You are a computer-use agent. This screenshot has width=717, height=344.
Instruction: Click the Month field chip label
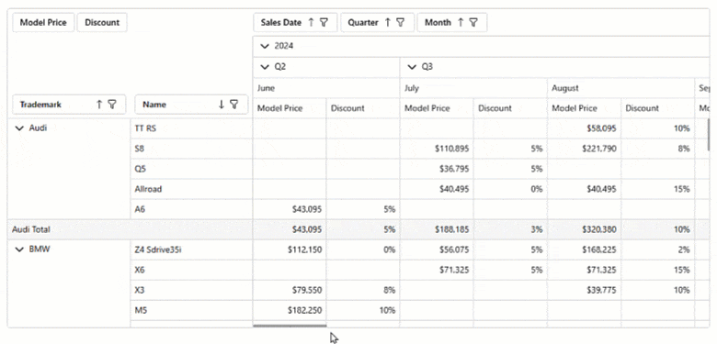click(x=438, y=22)
